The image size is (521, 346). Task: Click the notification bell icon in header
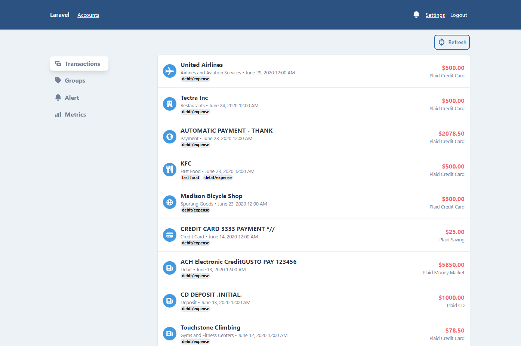point(416,15)
